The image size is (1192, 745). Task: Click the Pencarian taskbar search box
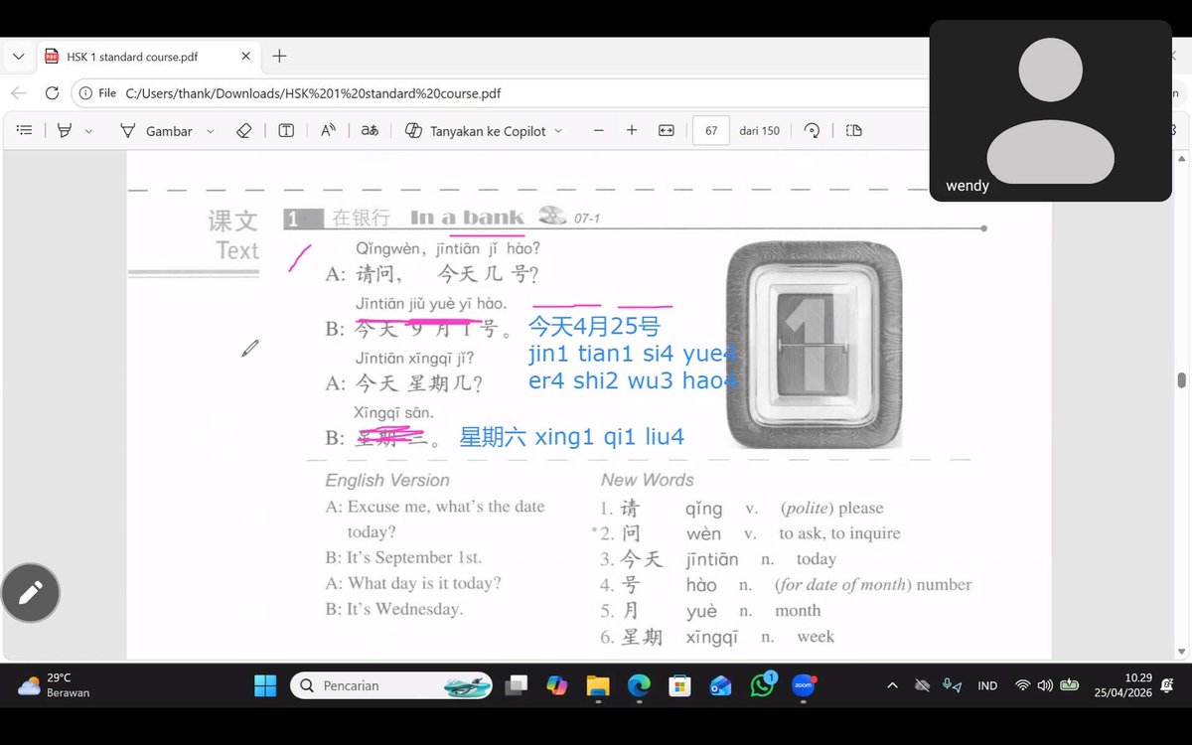391,685
